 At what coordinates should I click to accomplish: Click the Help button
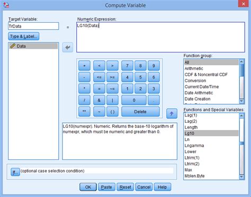click(x=163, y=187)
